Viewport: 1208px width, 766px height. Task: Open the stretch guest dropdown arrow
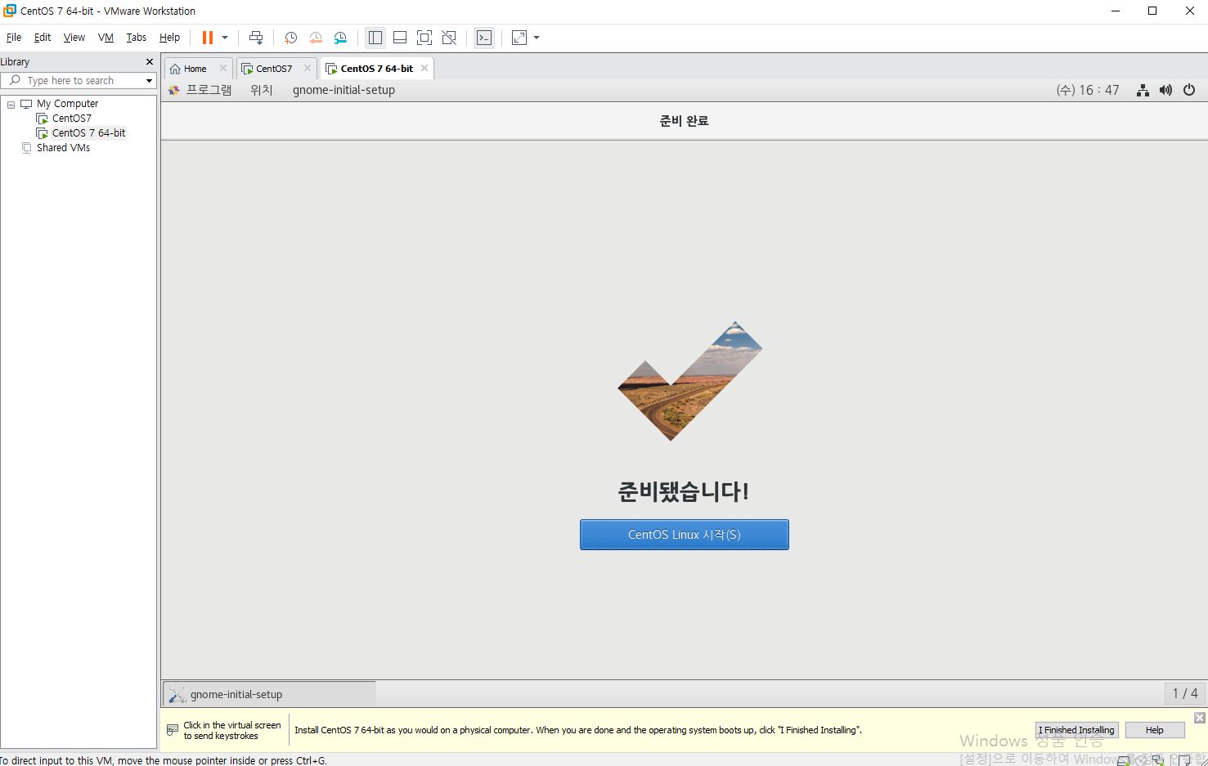537,38
